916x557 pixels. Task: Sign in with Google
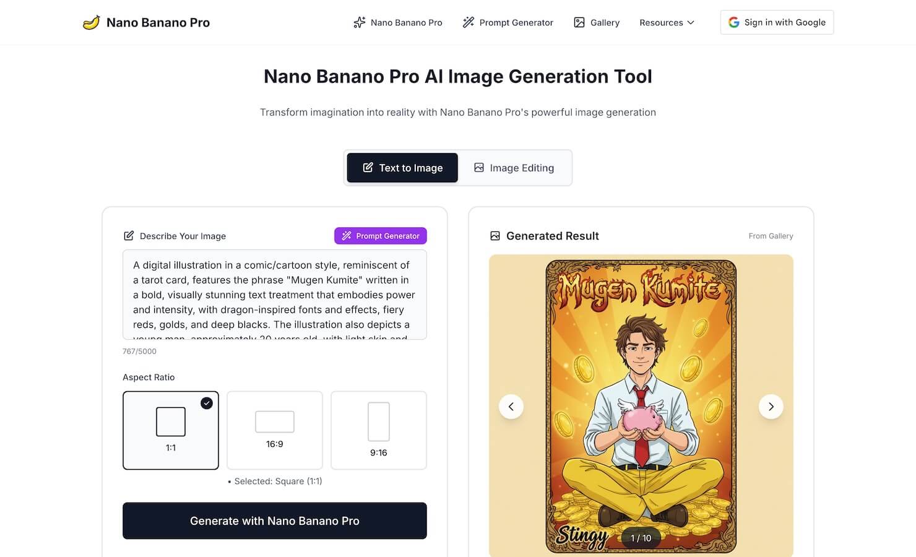coord(776,22)
